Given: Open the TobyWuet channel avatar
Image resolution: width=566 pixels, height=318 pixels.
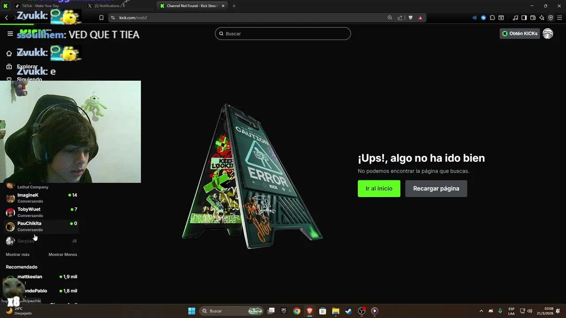Looking at the screenshot, I should [x=10, y=212].
